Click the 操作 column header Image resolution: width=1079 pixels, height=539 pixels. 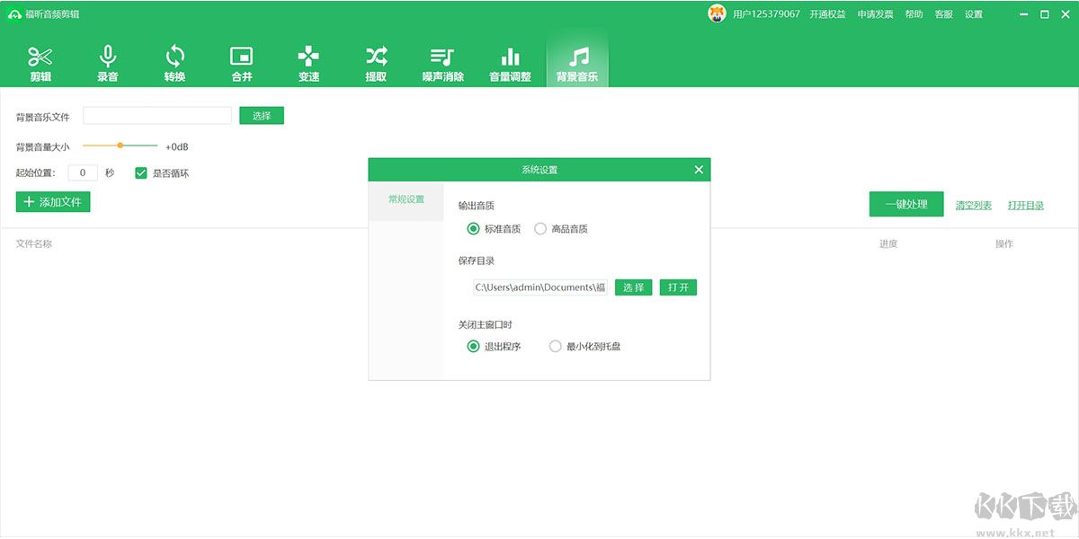[x=1004, y=243]
